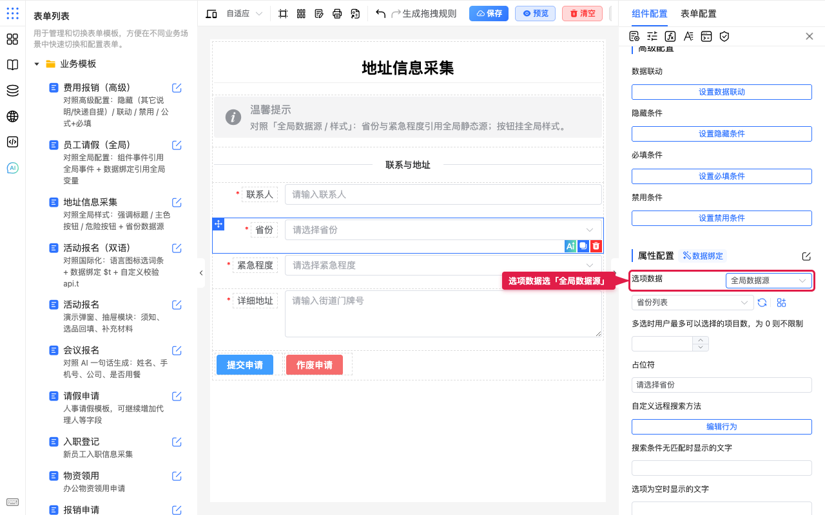Increase the max selectable items stepper

pyautogui.click(x=701, y=340)
